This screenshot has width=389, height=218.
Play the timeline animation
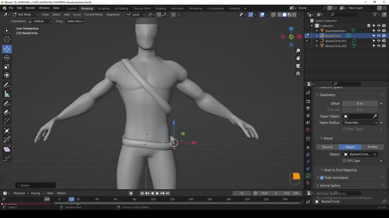[157, 193]
